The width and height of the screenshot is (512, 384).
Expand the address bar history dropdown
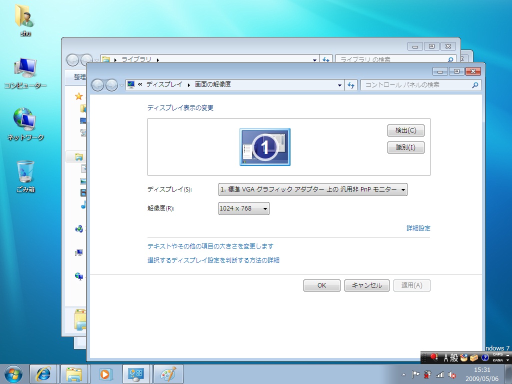339,85
